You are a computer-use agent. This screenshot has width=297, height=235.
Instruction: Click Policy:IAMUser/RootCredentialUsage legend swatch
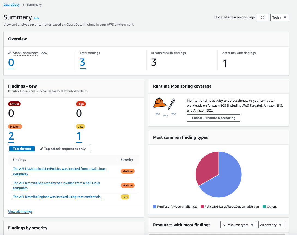point(202,207)
